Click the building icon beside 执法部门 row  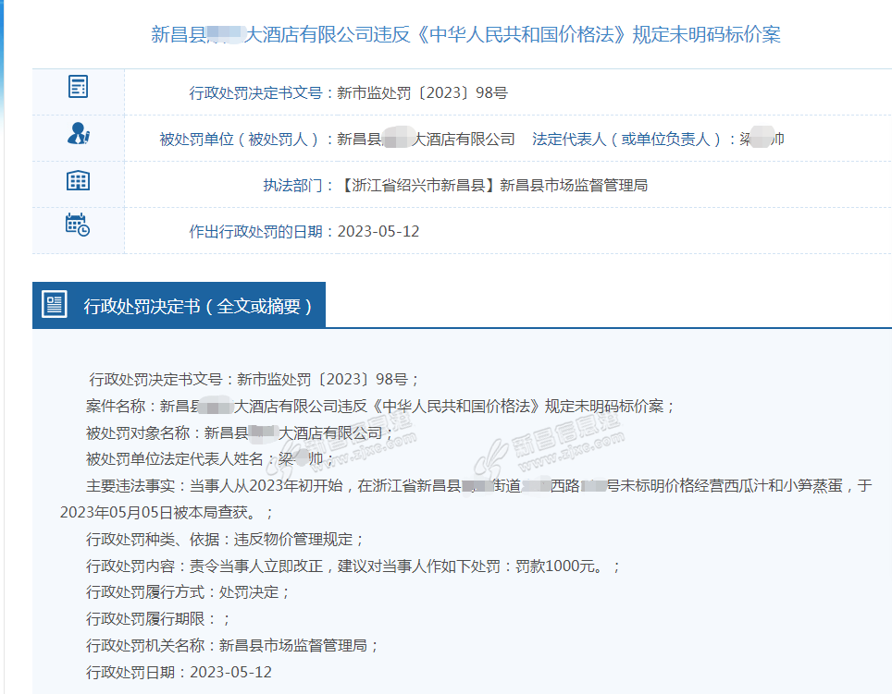point(79,180)
